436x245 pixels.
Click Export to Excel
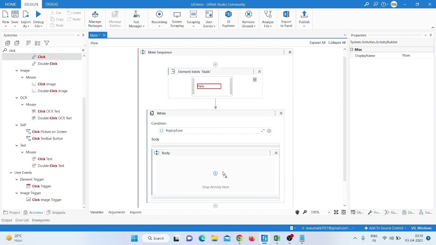coord(286,19)
